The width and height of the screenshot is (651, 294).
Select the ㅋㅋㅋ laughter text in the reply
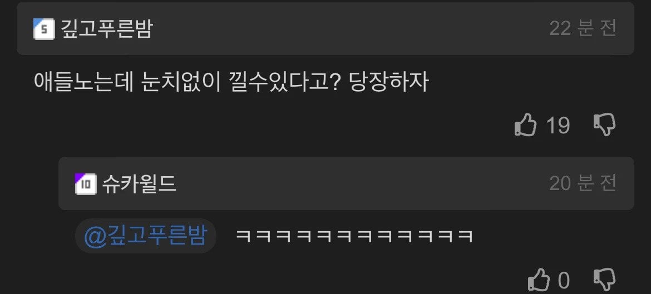[354, 236]
